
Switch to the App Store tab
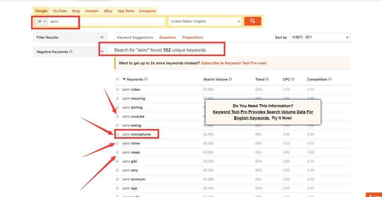pos(126,11)
